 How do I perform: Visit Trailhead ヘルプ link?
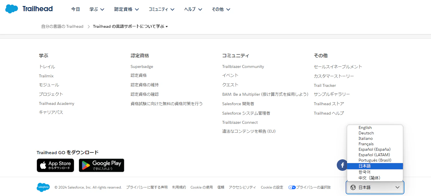coord(329,113)
